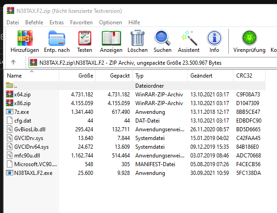
Task: Open the Favoriten menu
Action: click(x=81, y=22)
